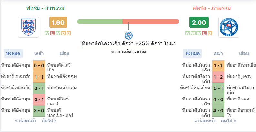
Task: Click Slovakia's orange D form badge
Action: [x=210, y=33]
